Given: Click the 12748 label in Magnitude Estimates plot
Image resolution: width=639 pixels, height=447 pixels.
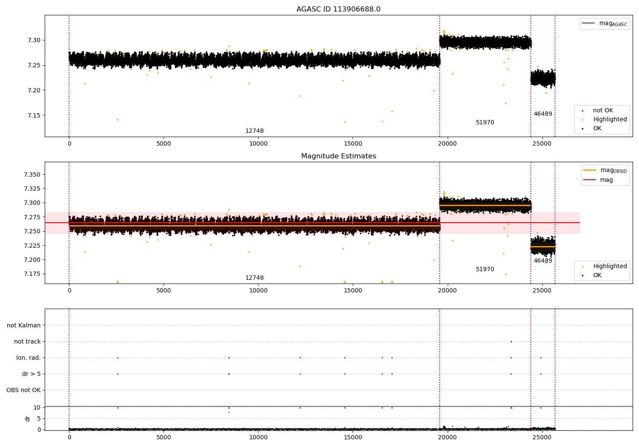Looking at the screenshot, I should coord(254,278).
